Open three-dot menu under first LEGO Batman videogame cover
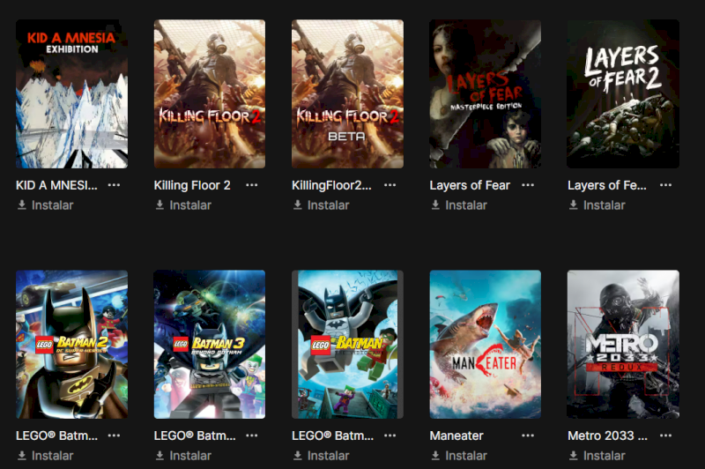The height and width of the screenshot is (469, 705). pos(390,435)
